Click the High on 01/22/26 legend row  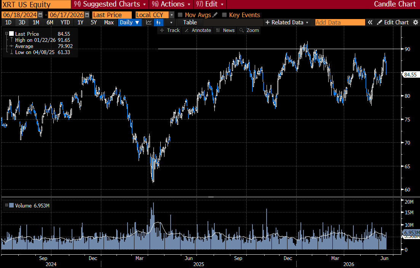[x=40, y=40]
